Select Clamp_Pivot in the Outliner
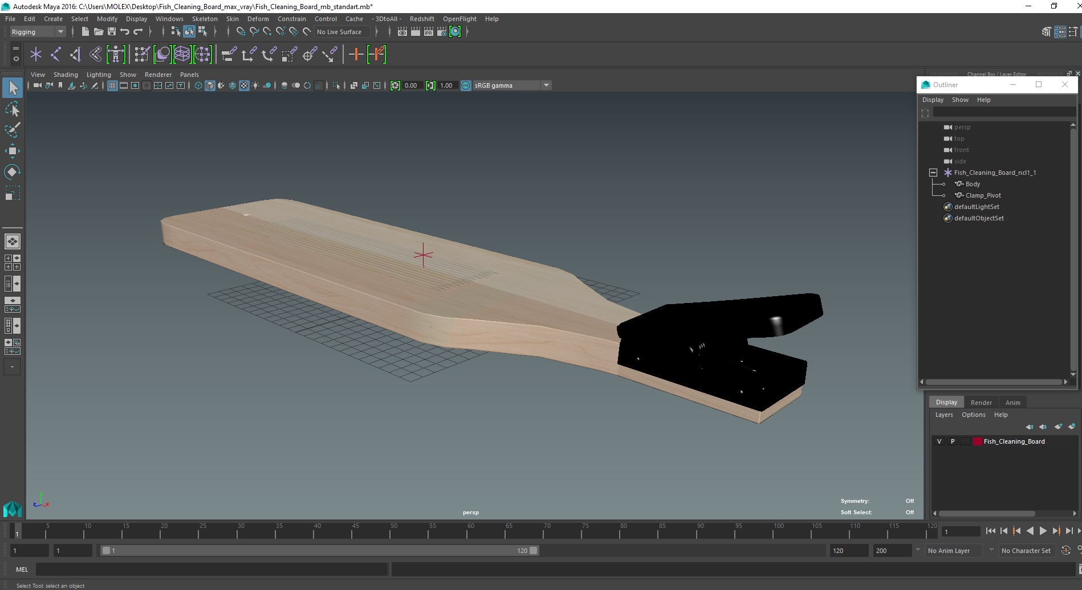Screen dimensions: 1082x590 [x=983, y=195]
